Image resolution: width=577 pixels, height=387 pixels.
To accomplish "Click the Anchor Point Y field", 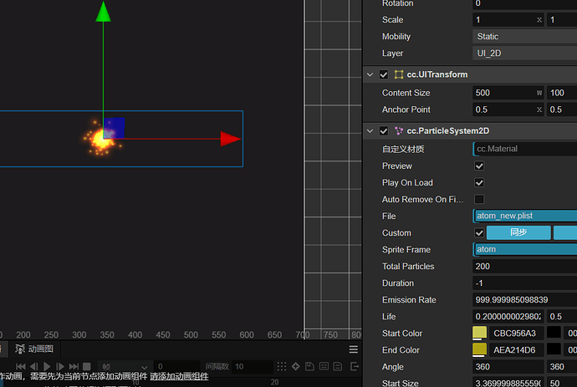I will tap(562, 109).
